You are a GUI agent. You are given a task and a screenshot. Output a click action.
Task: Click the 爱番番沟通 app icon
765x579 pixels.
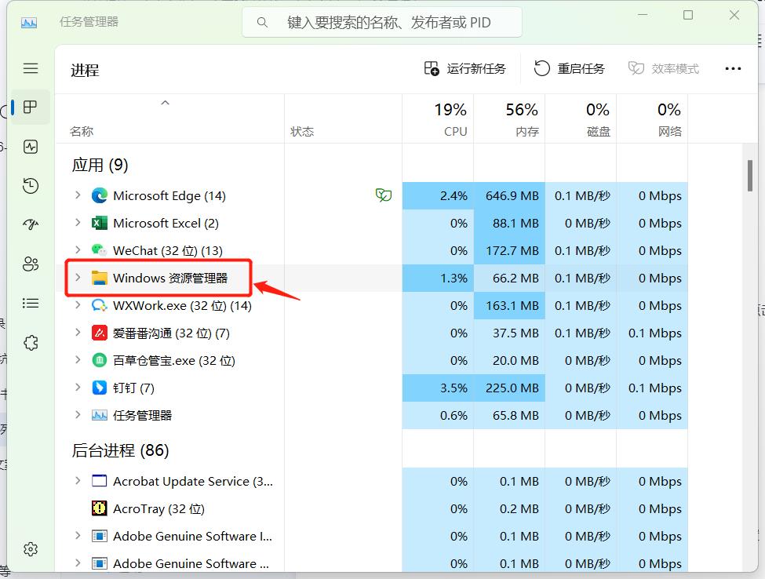[x=100, y=333]
